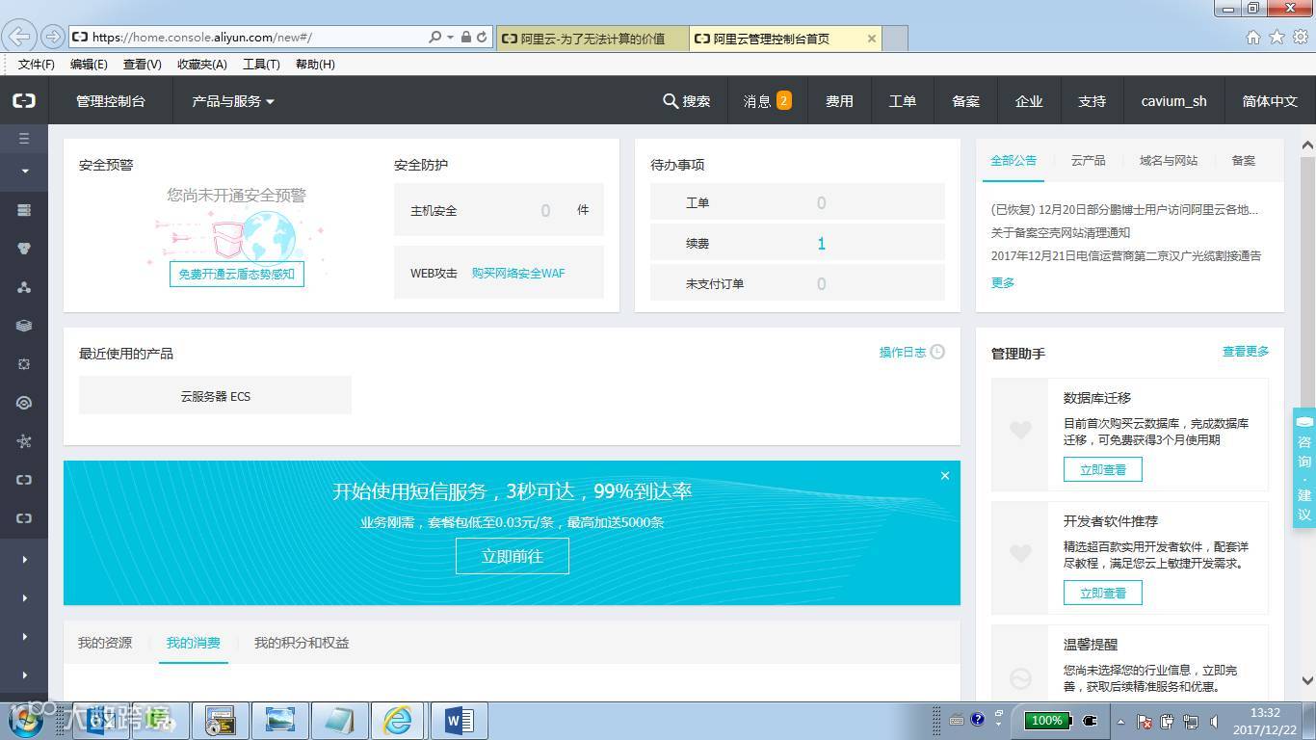Refresh the page using the reload icon
Image resolution: width=1316 pixels, height=740 pixels.
pyautogui.click(x=482, y=37)
